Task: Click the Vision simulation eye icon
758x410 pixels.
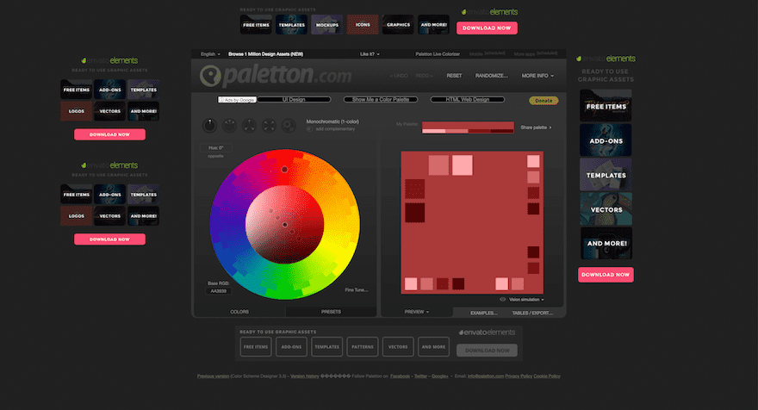Action: pyautogui.click(x=503, y=299)
